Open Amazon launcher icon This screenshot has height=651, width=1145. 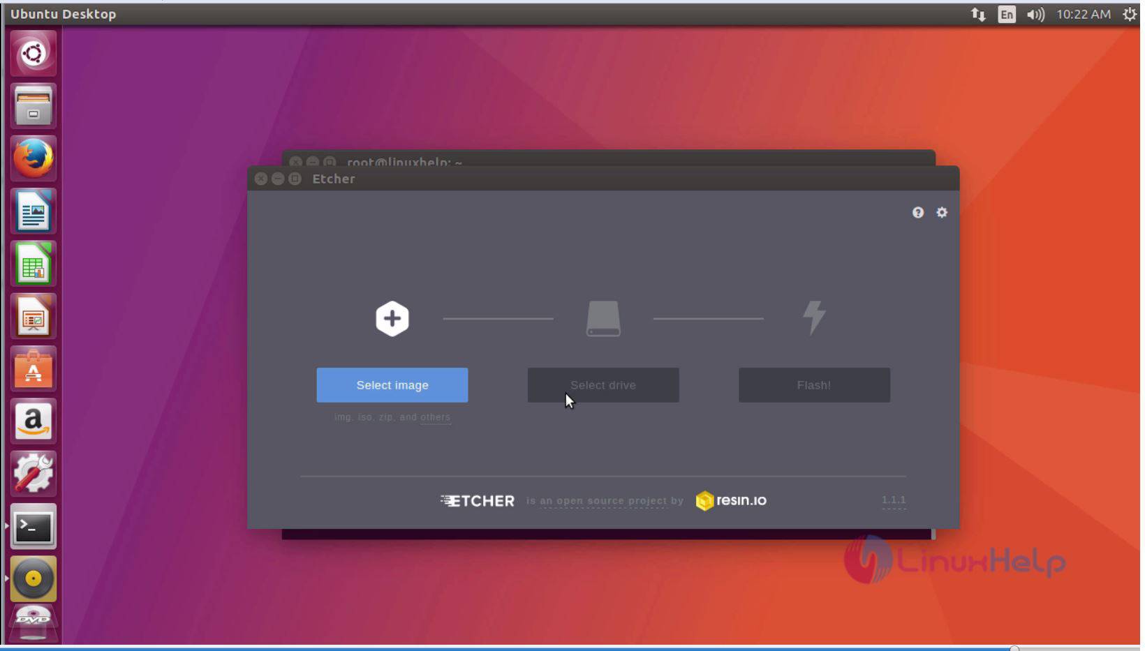tap(33, 421)
